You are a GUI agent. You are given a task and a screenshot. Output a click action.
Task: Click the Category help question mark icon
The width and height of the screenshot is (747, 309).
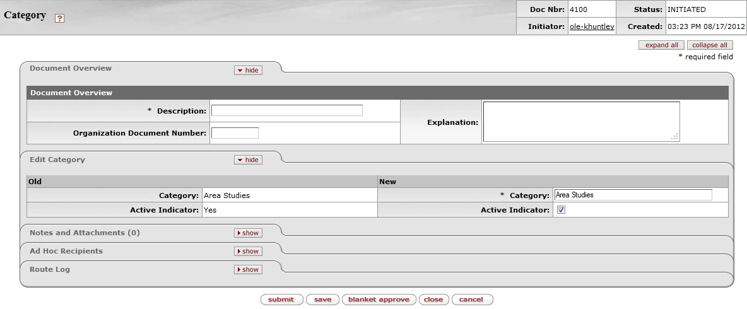tap(59, 18)
